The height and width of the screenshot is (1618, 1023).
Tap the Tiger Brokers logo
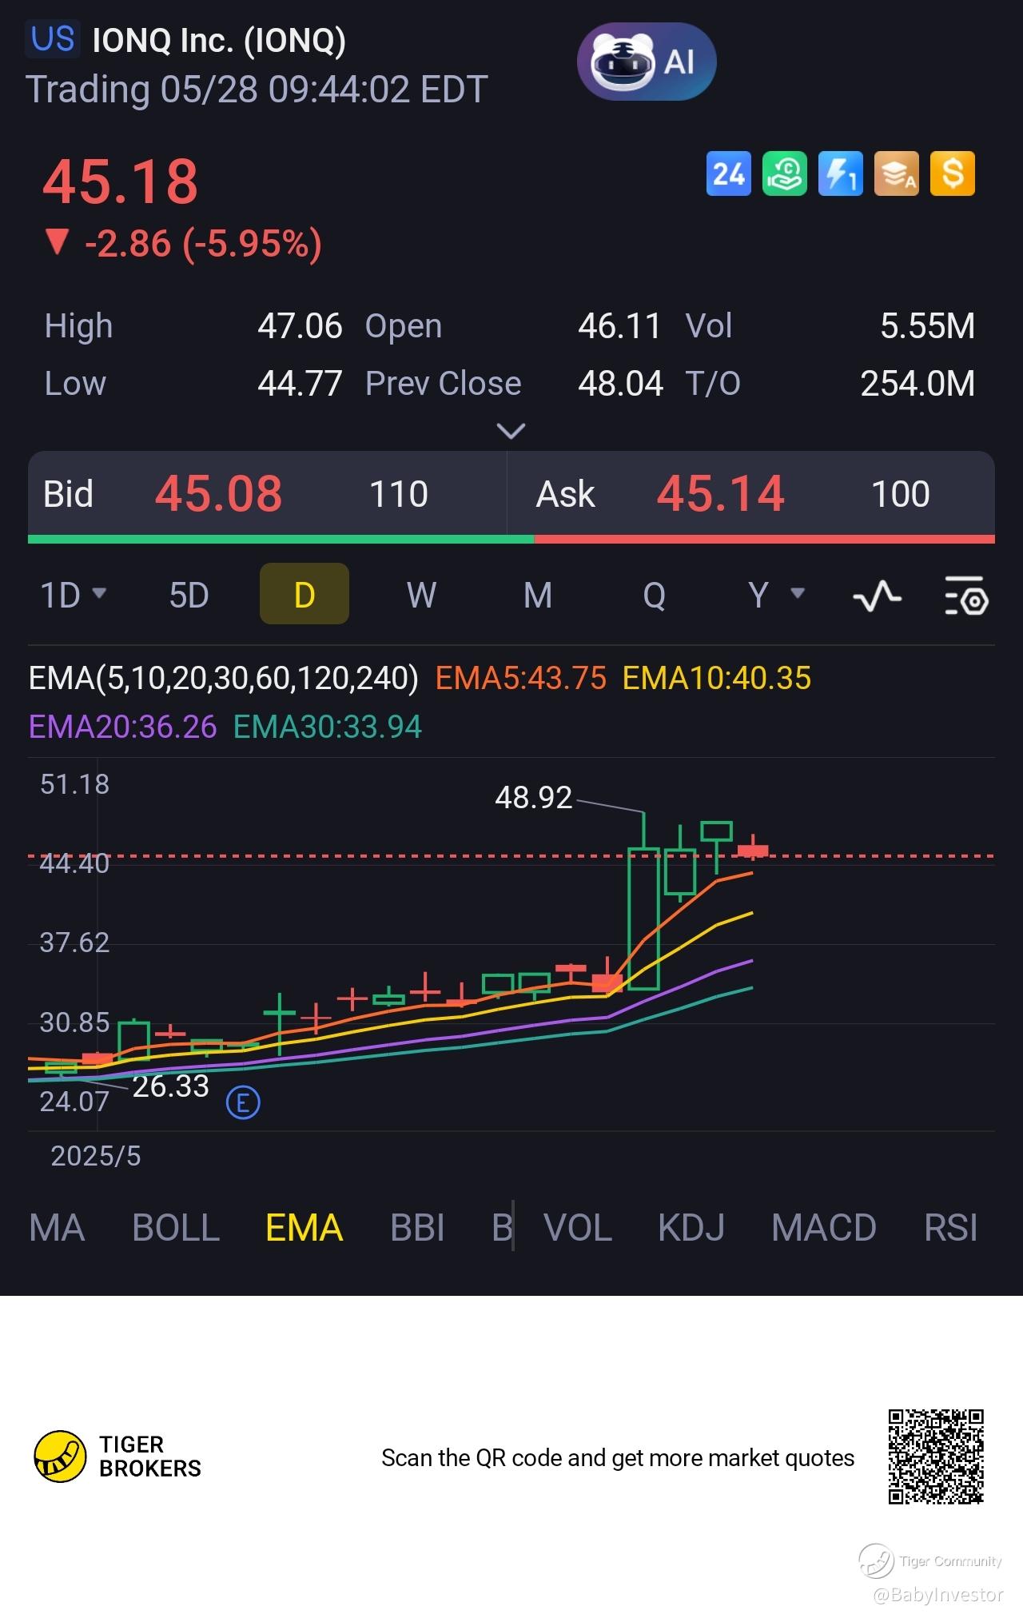pyautogui.click(x=118, y=1457)
